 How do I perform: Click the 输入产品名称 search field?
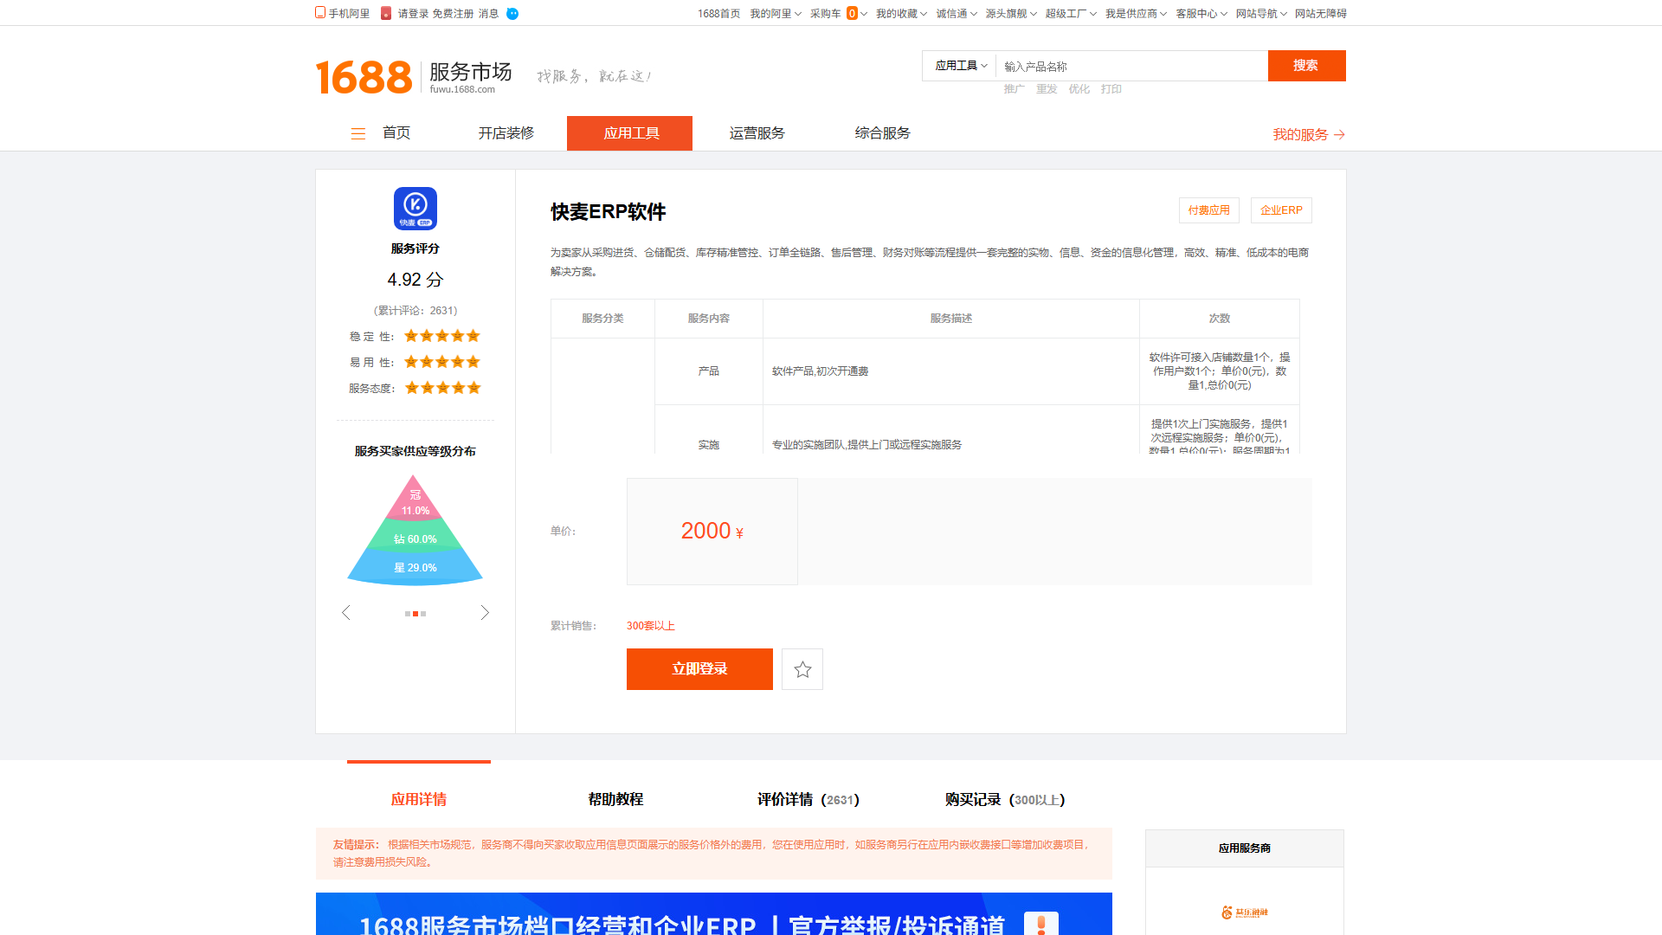1131,66
